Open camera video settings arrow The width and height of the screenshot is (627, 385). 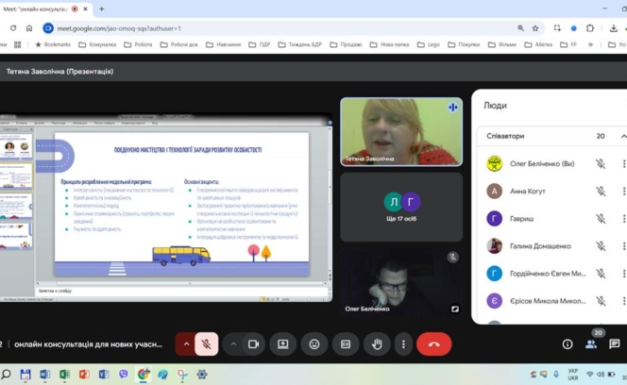(x=233, y=344)
